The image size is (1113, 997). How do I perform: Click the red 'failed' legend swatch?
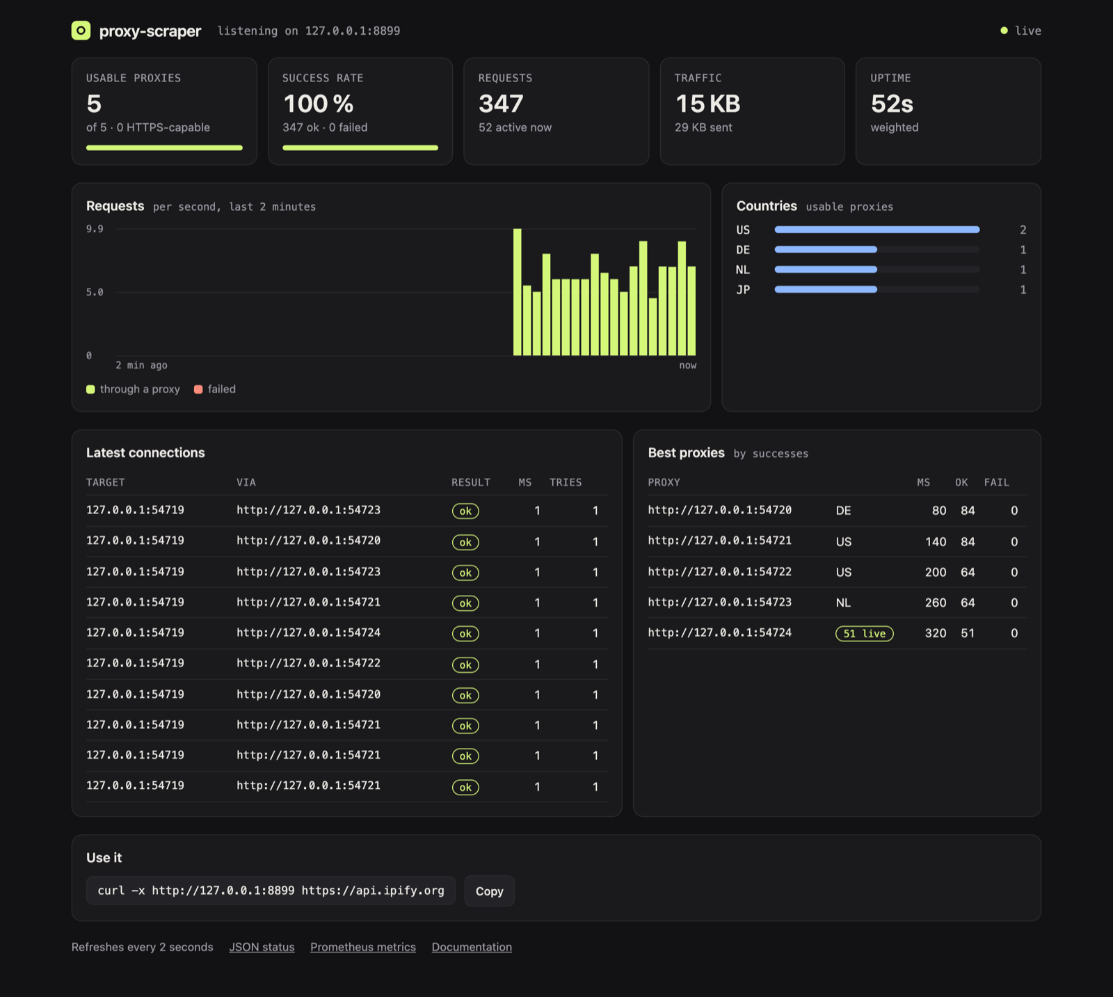click(x=198, y=389)
